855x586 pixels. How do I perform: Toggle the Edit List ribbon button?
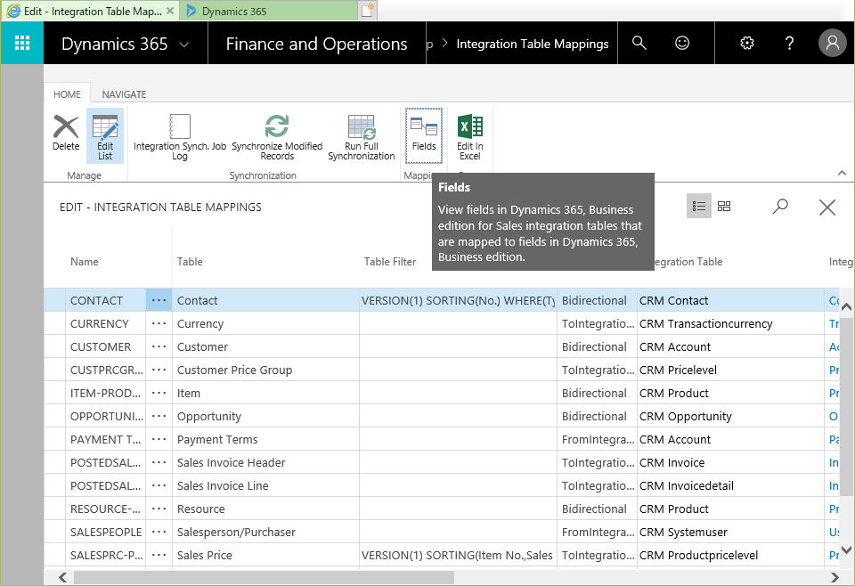click(x=105, y=135)
